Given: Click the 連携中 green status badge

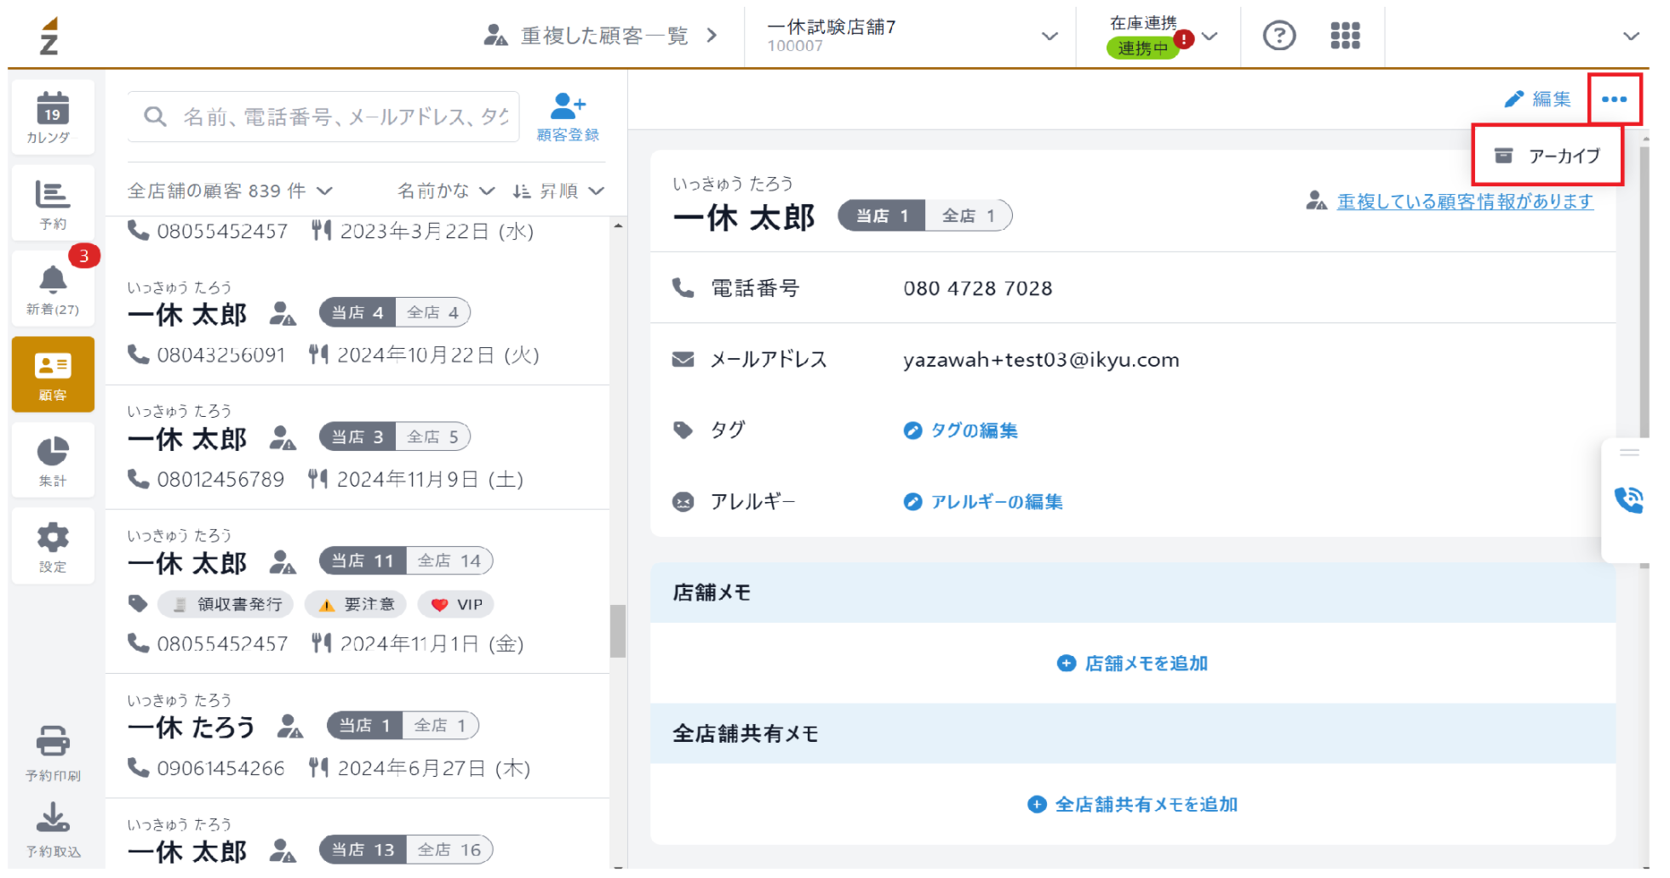Looking at the screenshot, I should tap(1142, 48).
